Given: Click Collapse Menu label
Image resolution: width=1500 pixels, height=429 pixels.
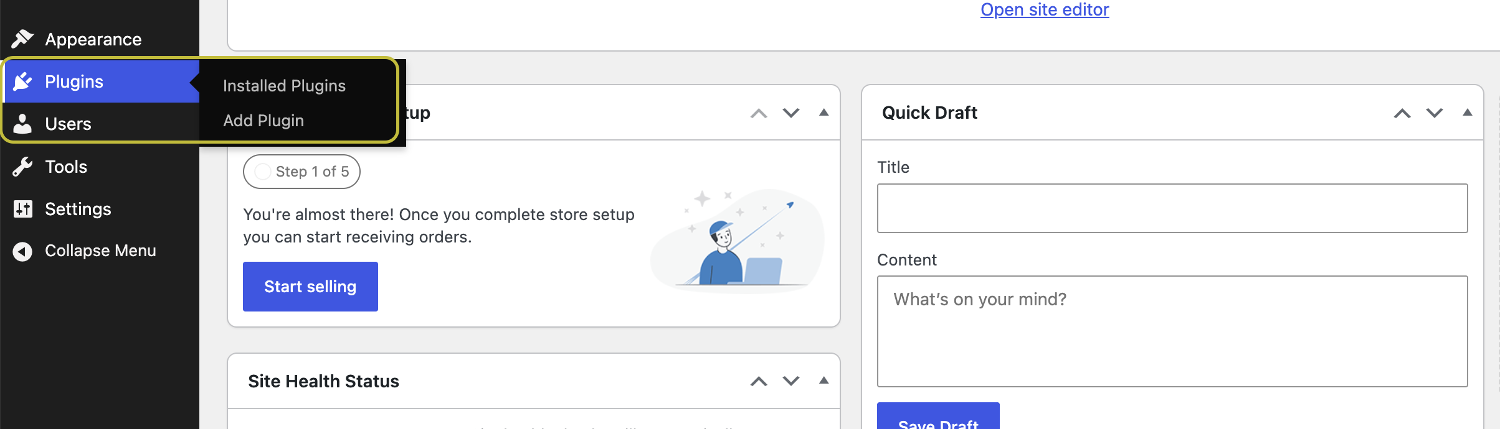Looking at the screenshot, I should [x=100, y=251].
